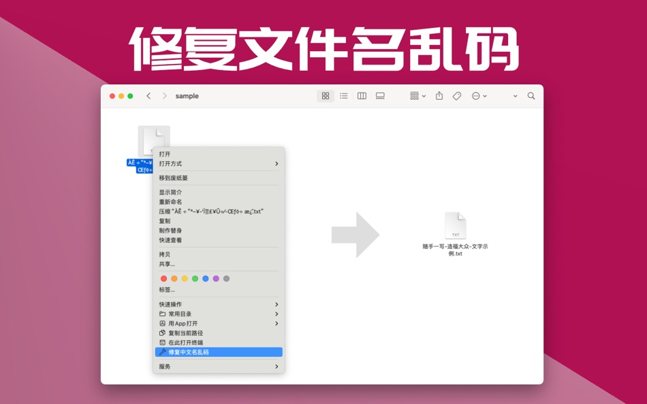Choose 标签... in the context menu
647x404 pixels.
(219, 290)
